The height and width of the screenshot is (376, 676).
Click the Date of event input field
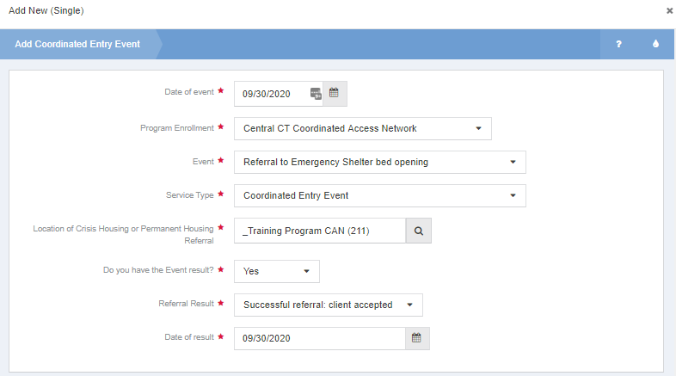pos(270,94)
